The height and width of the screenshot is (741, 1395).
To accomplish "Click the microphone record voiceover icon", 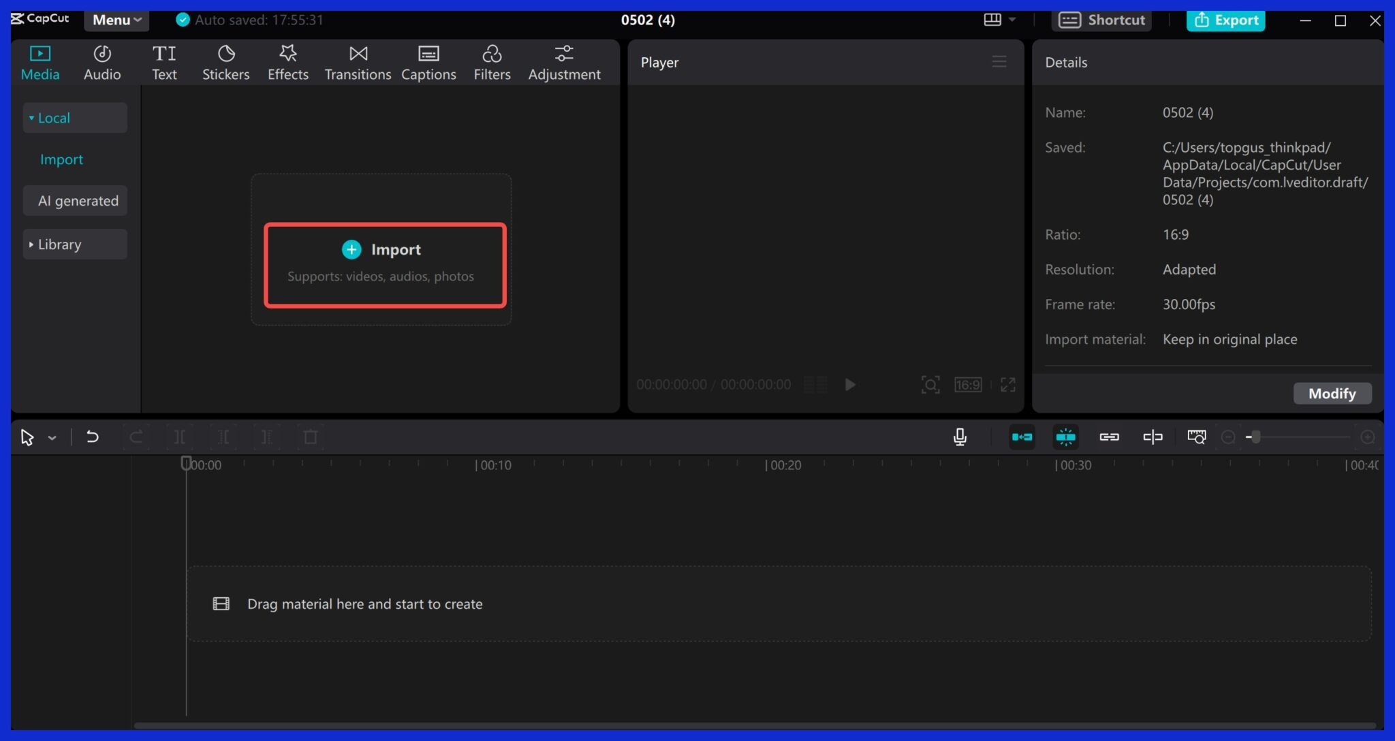I will pyautogui.click(x=960, y=437).
